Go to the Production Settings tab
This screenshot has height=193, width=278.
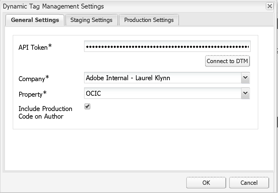click(x=149, y=20)
